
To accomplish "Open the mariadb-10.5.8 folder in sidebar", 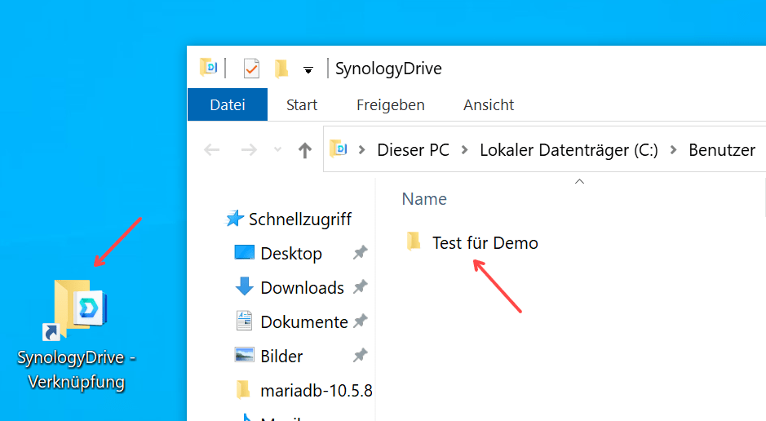I will tap(316, 390).
